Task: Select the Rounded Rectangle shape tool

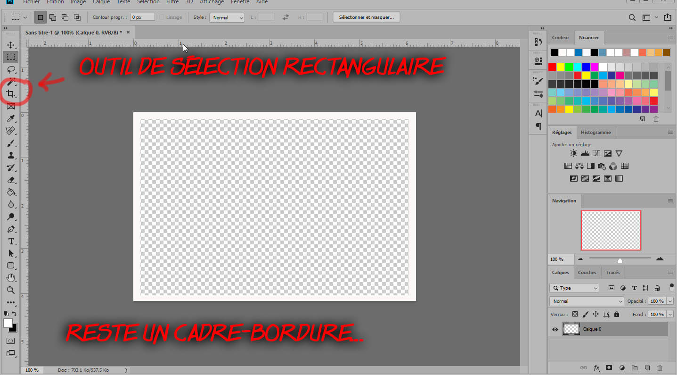Action: pos(11,266)
